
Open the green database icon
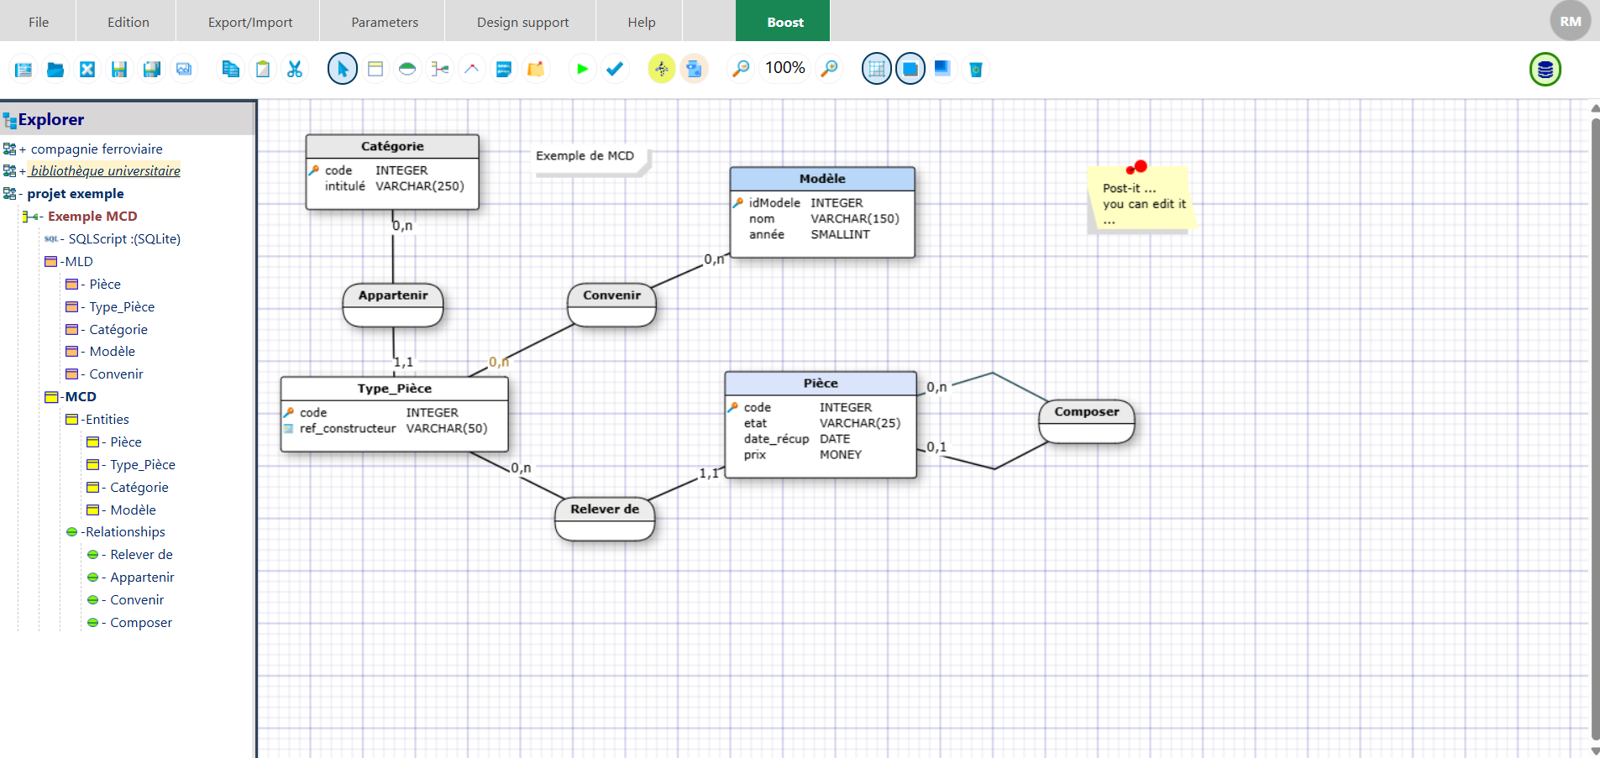pos(1545,70)
